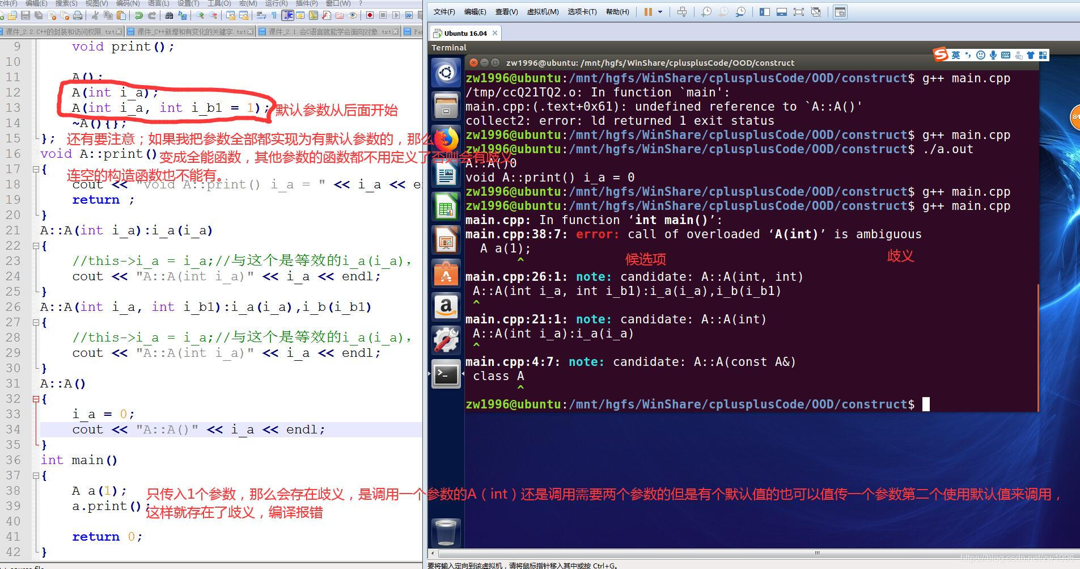Open Ubuntu Software Center from launcher

tap(446, 274)
